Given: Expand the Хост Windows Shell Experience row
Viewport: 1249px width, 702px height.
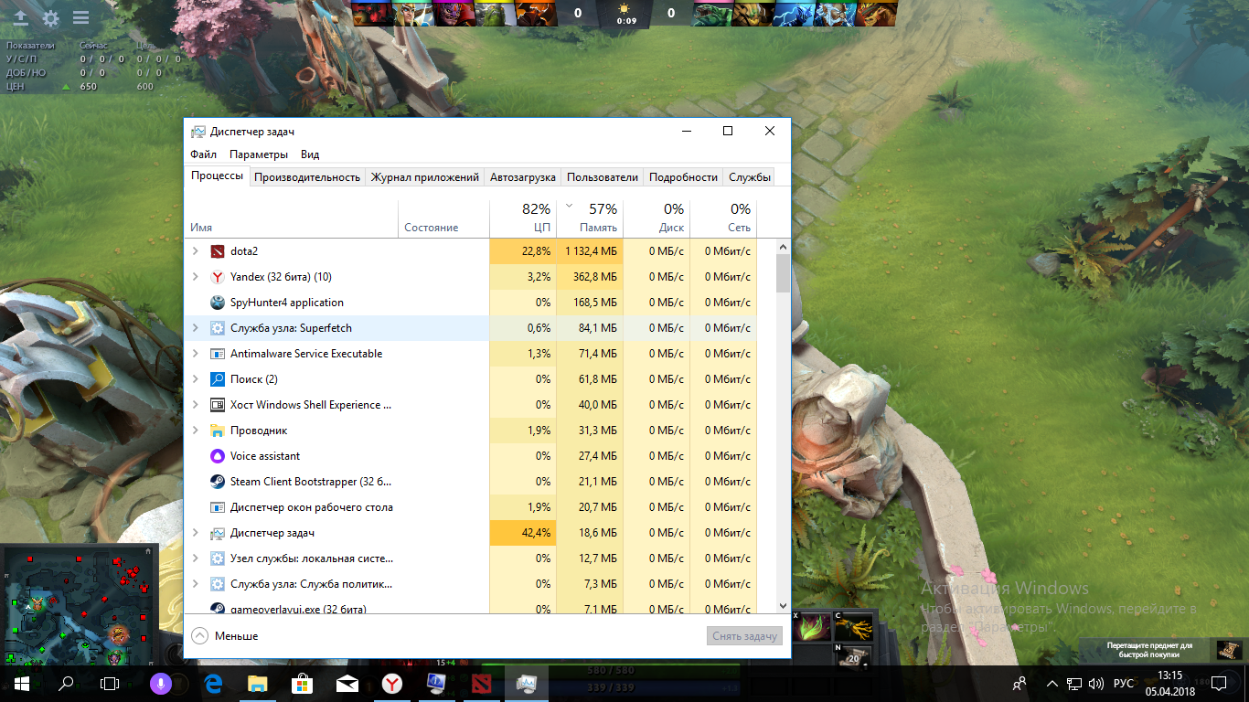Looking at the screenshot, I should [195, 405].
